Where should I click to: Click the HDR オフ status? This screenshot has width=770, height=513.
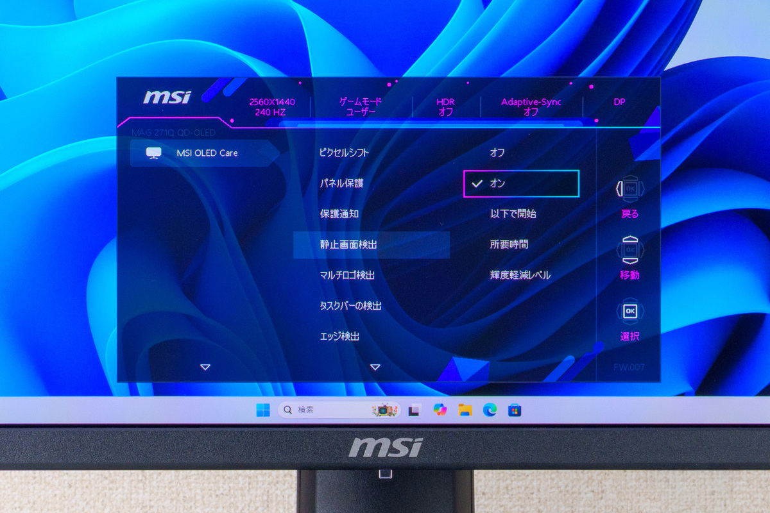(x=445, y=106)
